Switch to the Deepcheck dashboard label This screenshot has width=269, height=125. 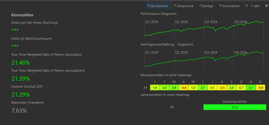[185, 6]
